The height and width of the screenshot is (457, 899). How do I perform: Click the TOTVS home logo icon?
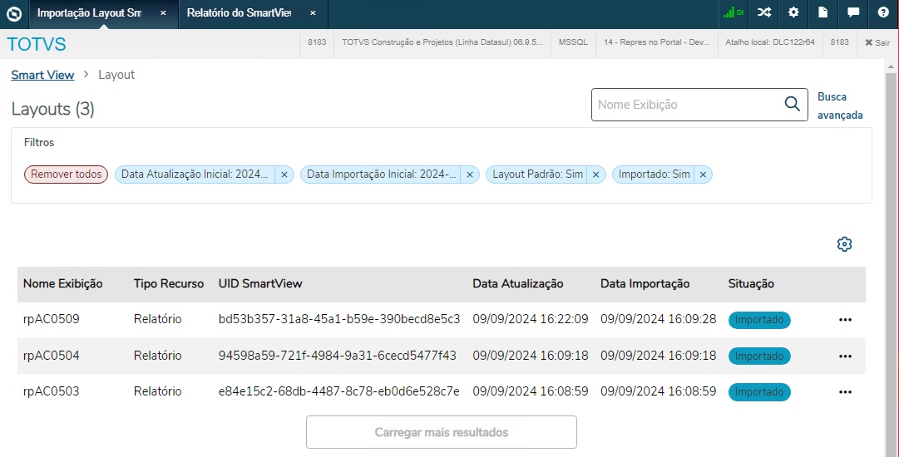pos(13,13)
